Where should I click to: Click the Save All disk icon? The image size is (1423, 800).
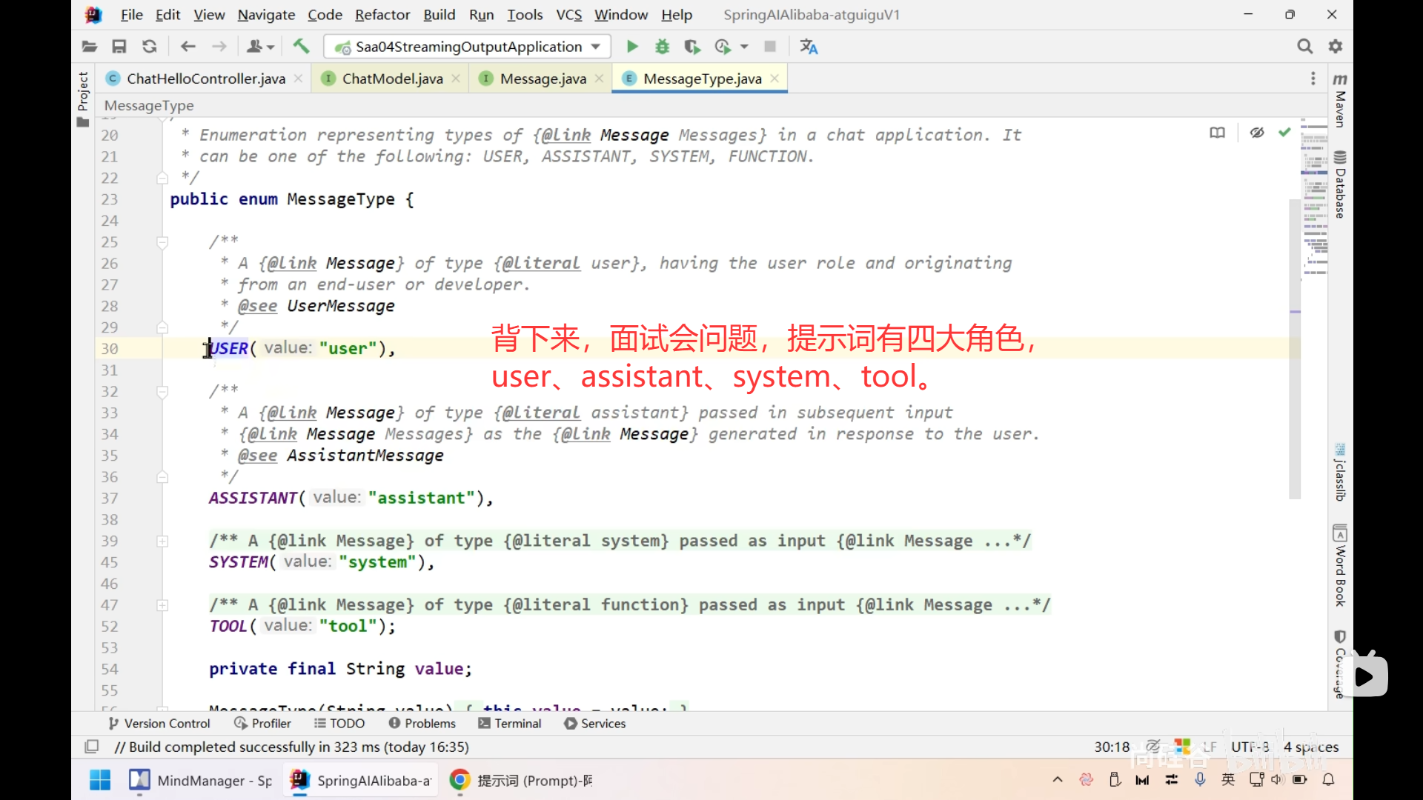click(x=119, y=47)
